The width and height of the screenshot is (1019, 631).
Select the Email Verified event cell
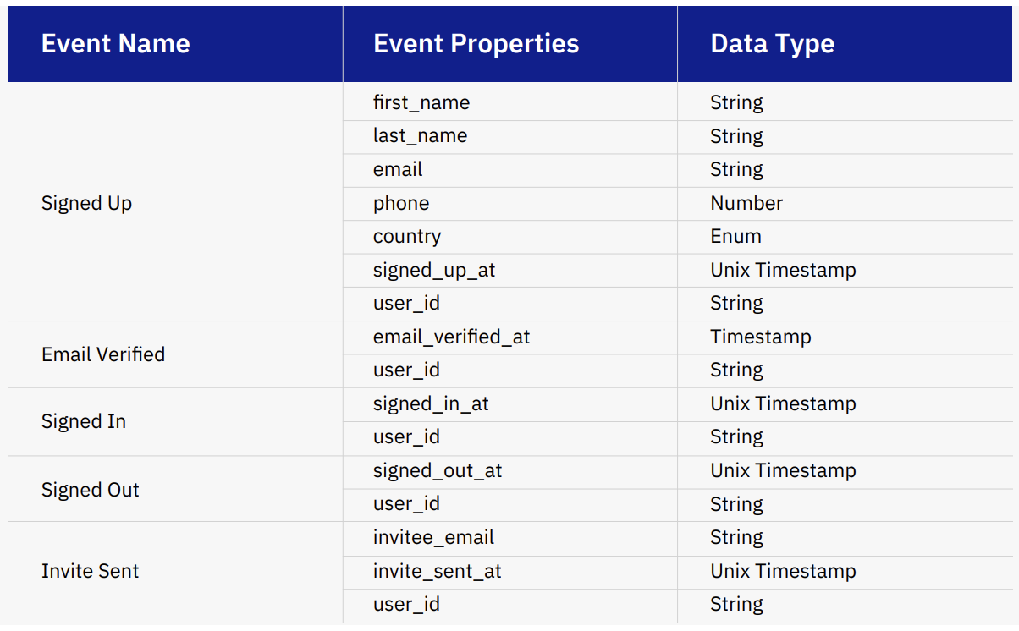[x=103, y=354]
